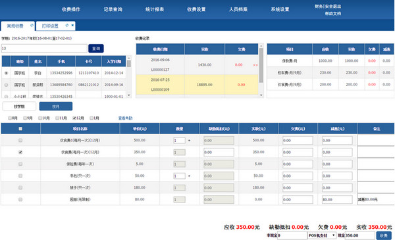
Task: Open the 收费设置 menu
Action: click(x=196, y=9)
